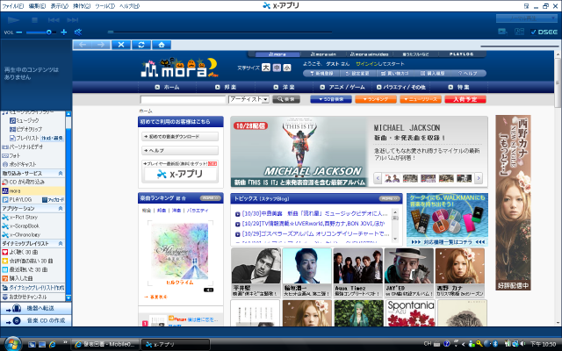Skip to the next track
This screenshot has height=351, width=562.
(73, 20)
